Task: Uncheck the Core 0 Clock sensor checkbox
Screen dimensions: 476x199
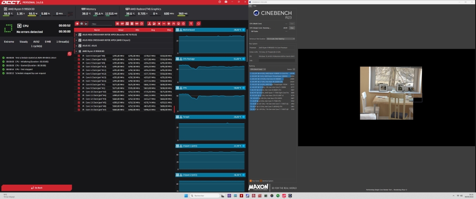Action: click(x=79, y=56)
